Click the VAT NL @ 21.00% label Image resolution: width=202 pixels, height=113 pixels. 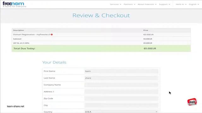tap(21, 43)
